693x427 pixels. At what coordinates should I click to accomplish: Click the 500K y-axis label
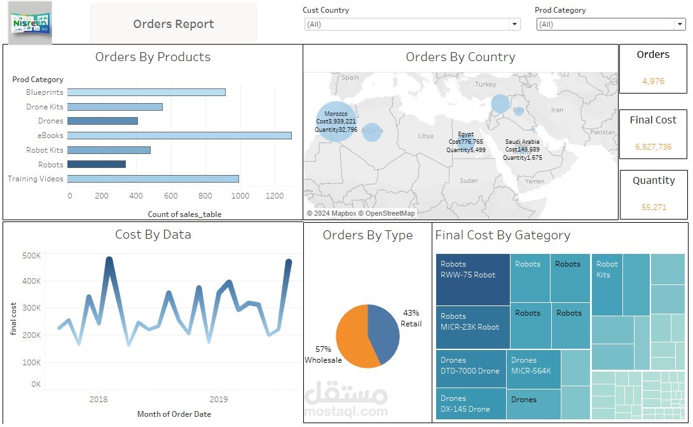(31, 255)
